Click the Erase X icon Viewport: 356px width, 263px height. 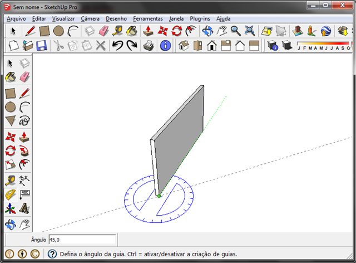(101, 46)
